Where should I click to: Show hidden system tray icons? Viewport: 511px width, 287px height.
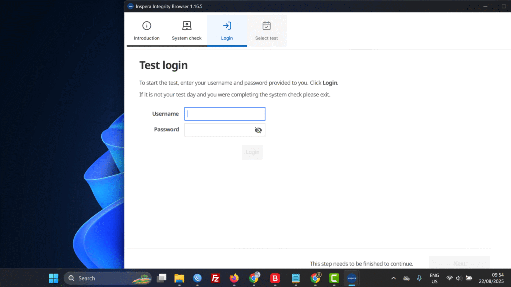tap(393, 278)
